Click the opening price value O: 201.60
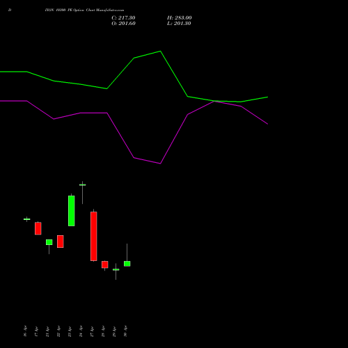 [123, 24]
